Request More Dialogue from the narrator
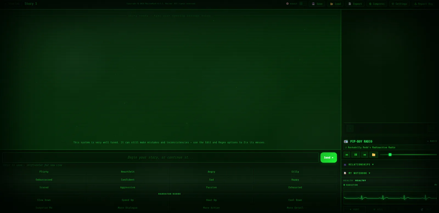 click(128, 208)
